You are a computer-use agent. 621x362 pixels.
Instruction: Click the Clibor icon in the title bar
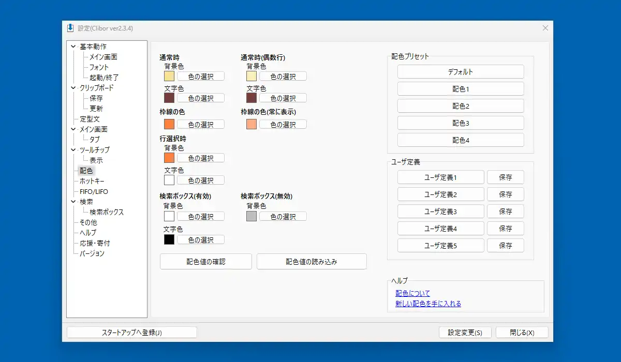tap(70, 28)
